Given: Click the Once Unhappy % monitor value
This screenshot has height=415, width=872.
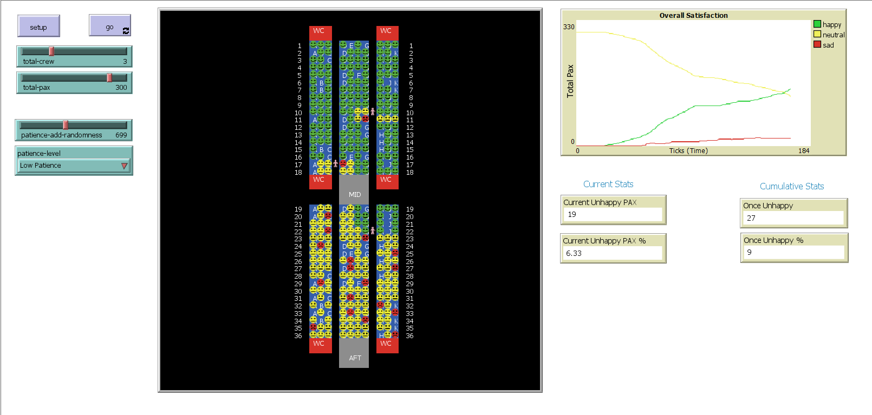Looking at the screenshot, I should click(792, 252).
